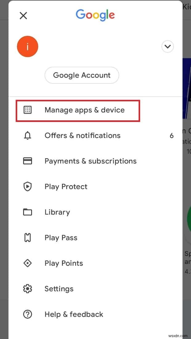Tap the Library folder icon
The width and height of the screenshot is (191, 339).
pos(27,212)
